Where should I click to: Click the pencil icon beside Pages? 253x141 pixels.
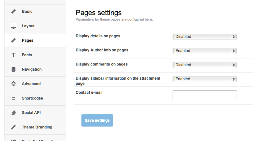[14, 40]
